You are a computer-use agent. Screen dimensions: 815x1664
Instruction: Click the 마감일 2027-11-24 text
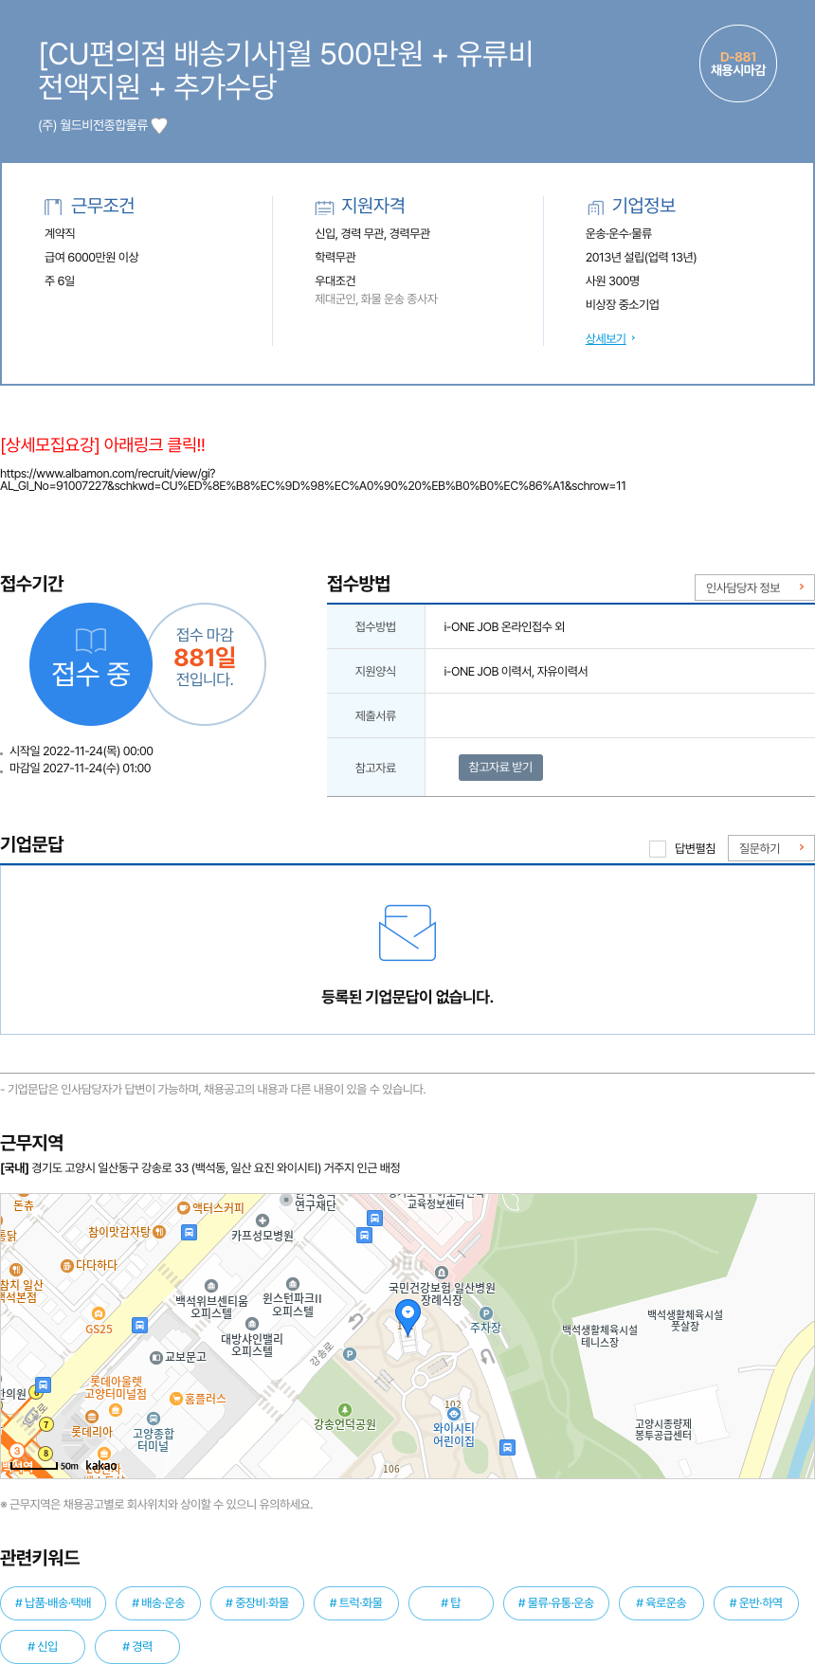click(80, 769)
